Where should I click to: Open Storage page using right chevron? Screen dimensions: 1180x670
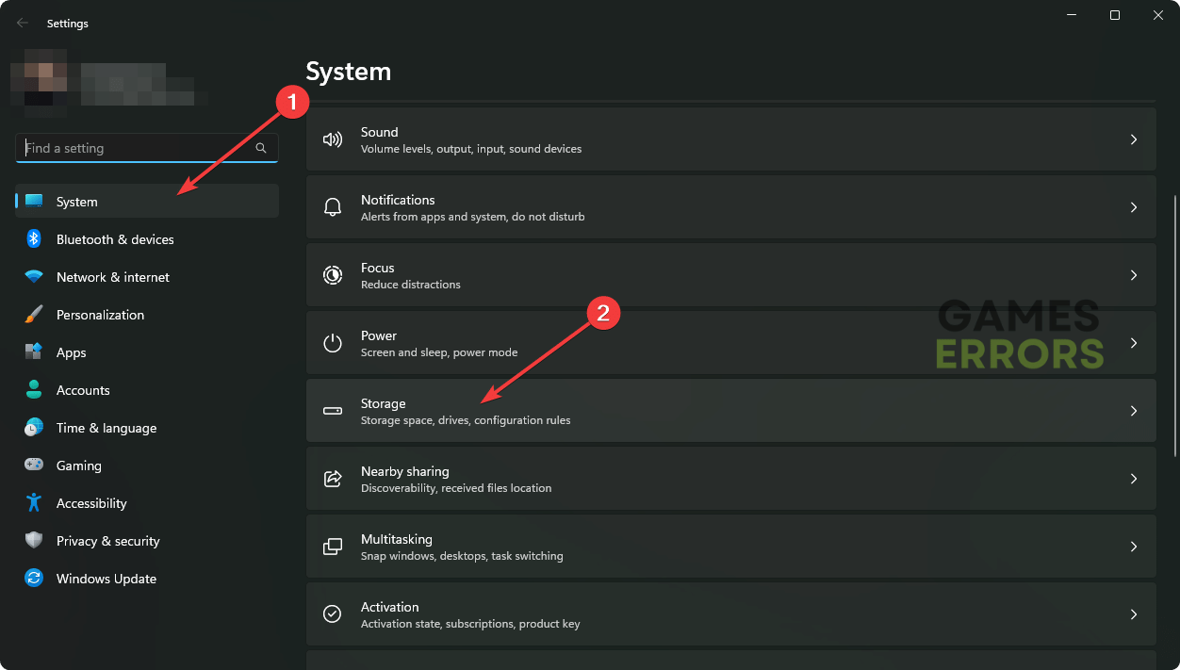coord(1134,411)
